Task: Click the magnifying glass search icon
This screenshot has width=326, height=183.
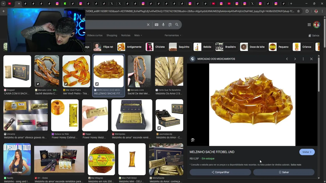Action: (177, 25)
